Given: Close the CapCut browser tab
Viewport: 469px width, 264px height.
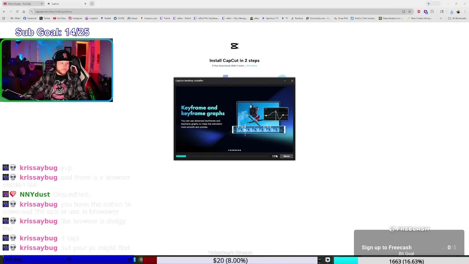Looking at the screenshot, I should click(85, 4).
